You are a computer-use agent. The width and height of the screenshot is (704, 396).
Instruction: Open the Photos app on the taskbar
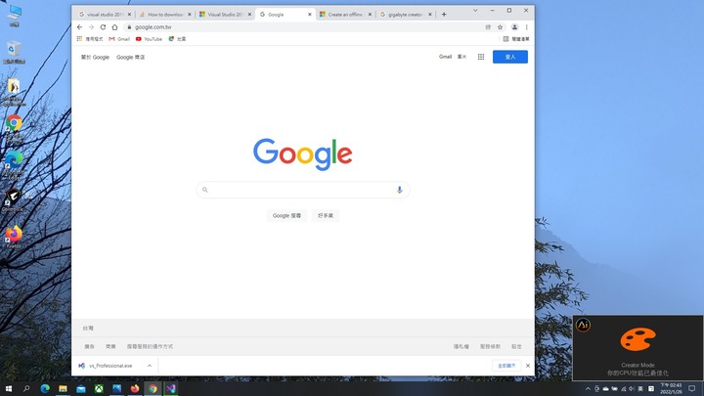pyautogui.click(x=116, y=388)
